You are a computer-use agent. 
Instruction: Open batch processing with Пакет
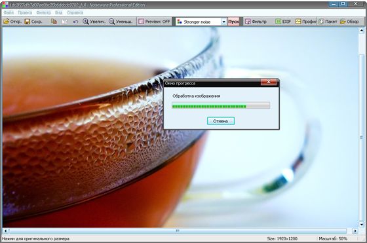(x=328, y=22)
